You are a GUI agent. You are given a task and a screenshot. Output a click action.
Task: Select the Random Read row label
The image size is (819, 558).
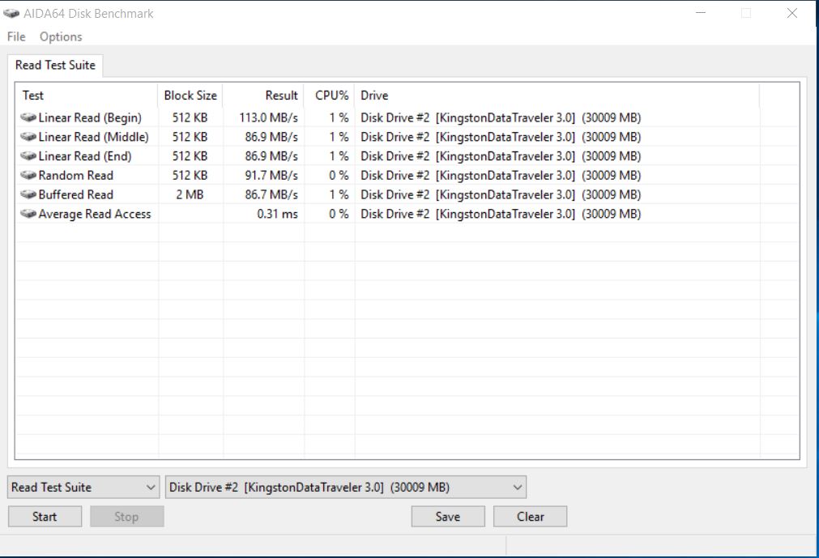point(75,176)
